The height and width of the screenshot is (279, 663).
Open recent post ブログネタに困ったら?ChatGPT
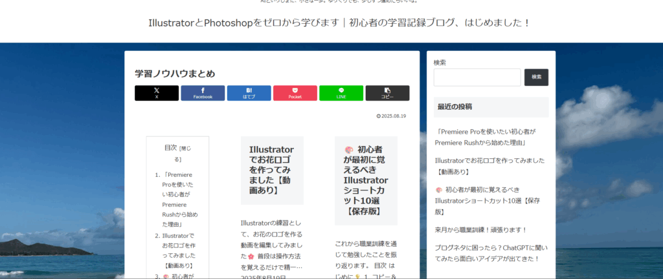pos(491,253)
